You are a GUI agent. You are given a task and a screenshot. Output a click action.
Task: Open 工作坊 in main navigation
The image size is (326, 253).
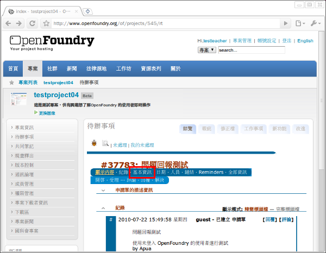pyautogui.click(x=123, y=68)
